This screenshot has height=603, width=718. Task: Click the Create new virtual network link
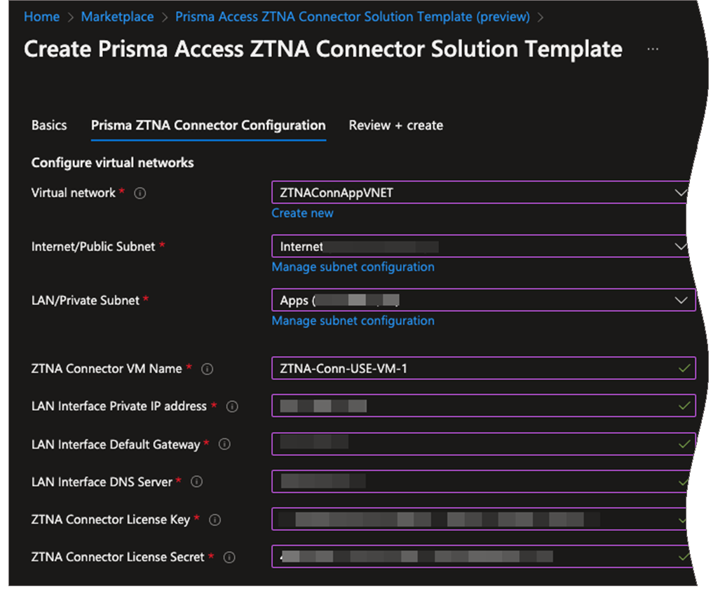(302, 213)
